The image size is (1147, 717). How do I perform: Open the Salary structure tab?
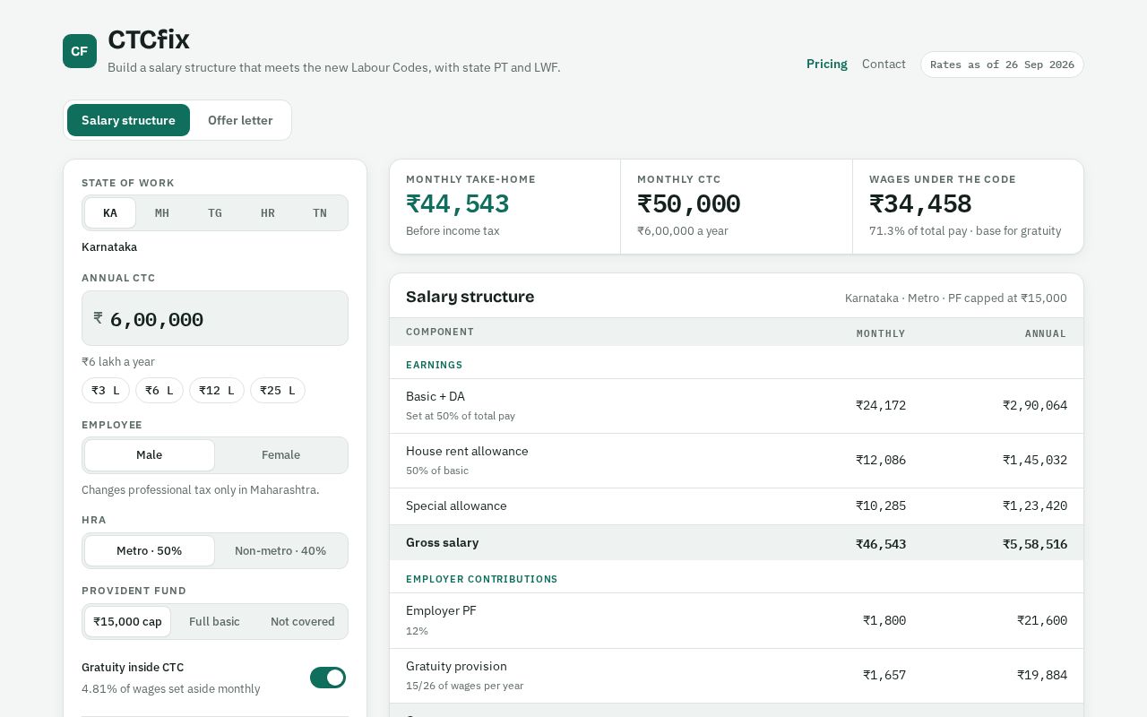click(128, 120)
